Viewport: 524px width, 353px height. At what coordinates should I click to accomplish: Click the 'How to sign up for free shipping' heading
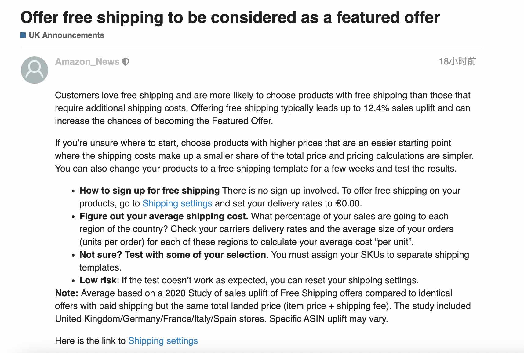click(150, 191)
